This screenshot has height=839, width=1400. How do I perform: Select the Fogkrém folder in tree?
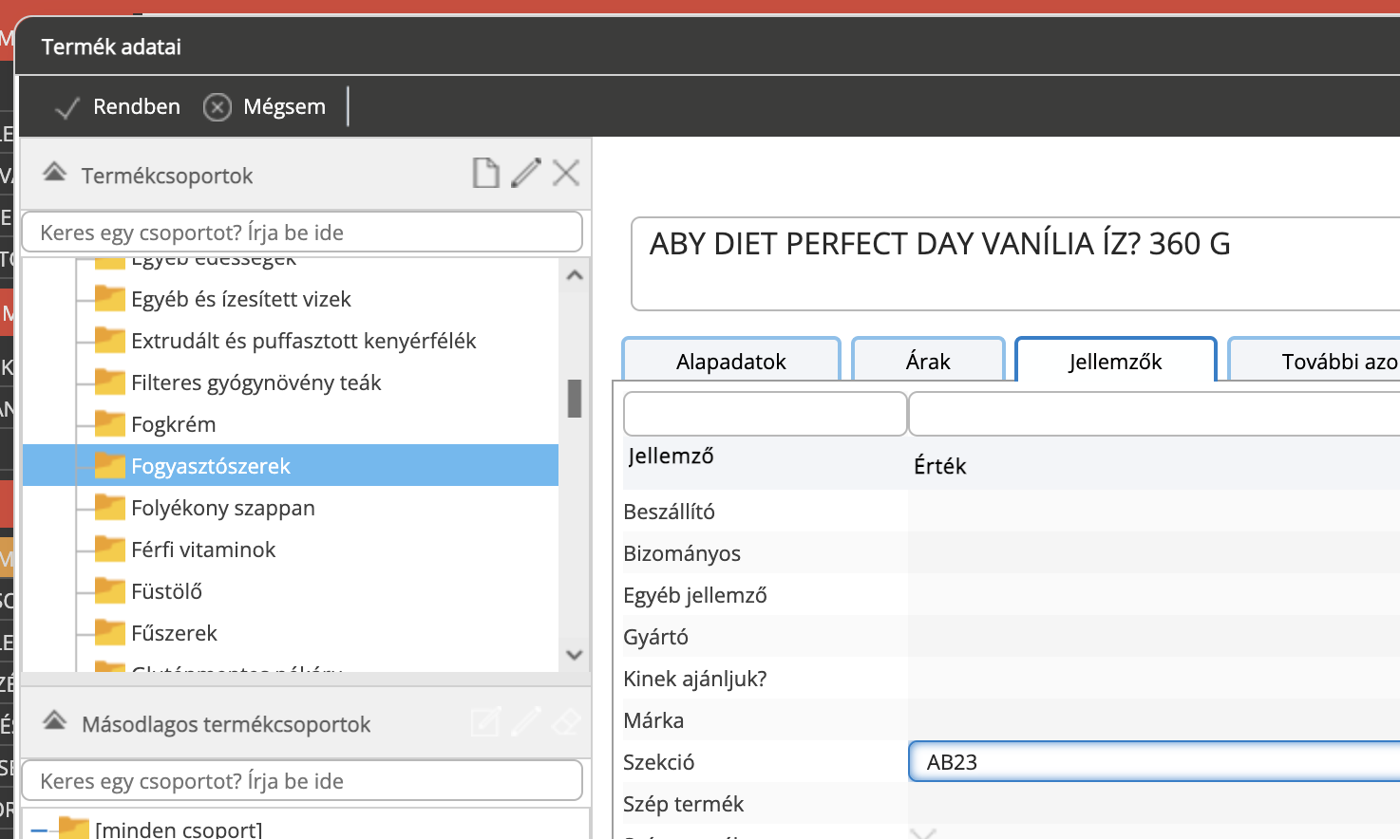click(x=173, y=424)
